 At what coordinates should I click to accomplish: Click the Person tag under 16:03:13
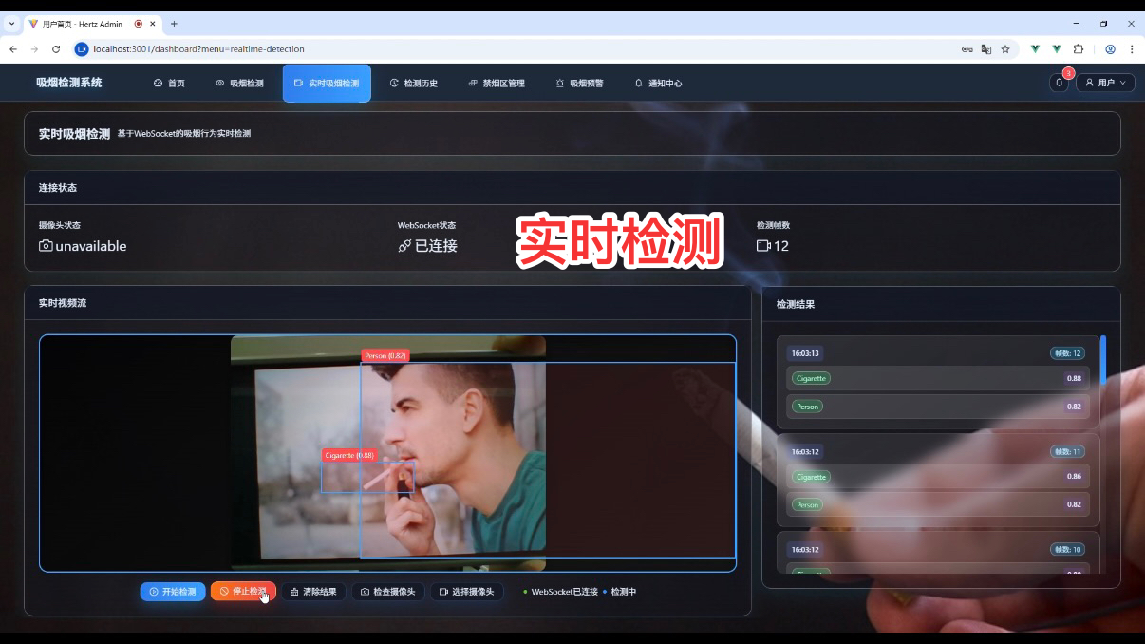807,407
